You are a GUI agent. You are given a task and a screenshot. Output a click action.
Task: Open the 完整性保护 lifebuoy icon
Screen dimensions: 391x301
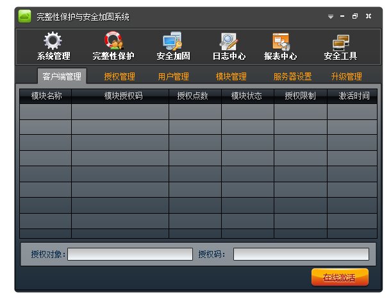pos(113,42)
